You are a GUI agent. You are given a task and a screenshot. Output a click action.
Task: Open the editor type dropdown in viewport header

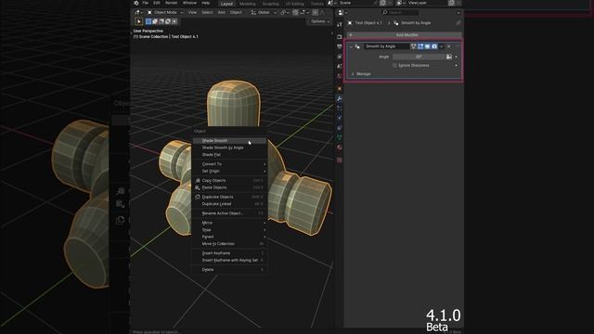pyautogui.click(x=138, y=12)
